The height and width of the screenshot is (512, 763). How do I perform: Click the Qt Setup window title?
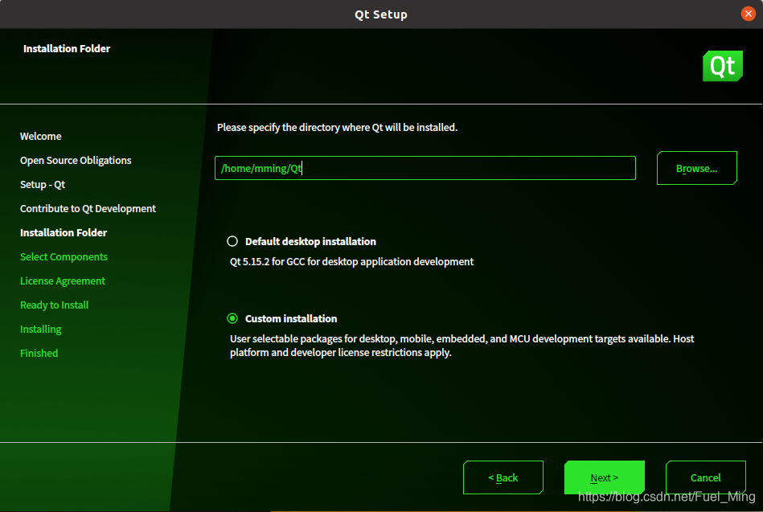(381, 14)
